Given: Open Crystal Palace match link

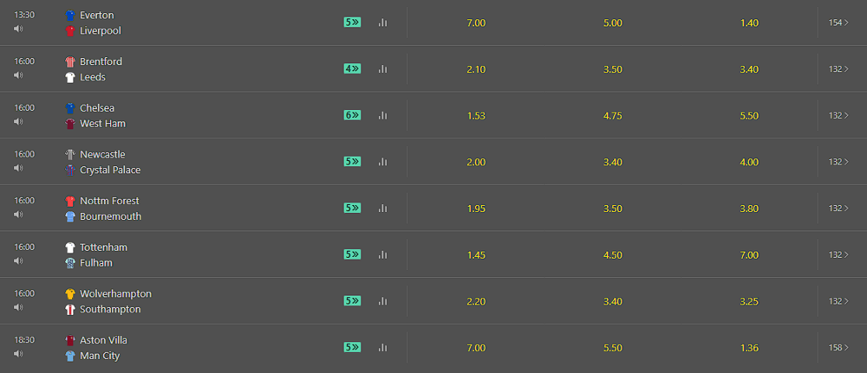Looking at the screenshot, I should click(x=110, y=170).
